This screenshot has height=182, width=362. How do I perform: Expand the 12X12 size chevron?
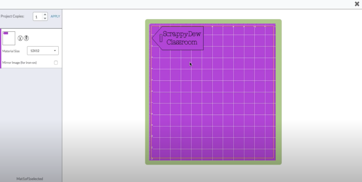[x=55, y=51]
